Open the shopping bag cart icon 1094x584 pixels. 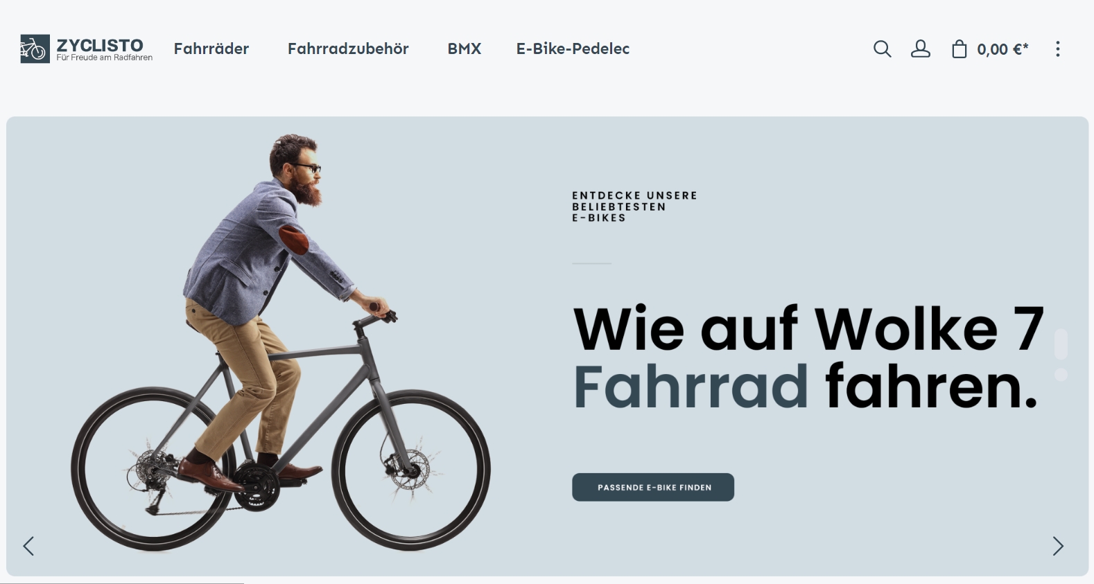959,48
